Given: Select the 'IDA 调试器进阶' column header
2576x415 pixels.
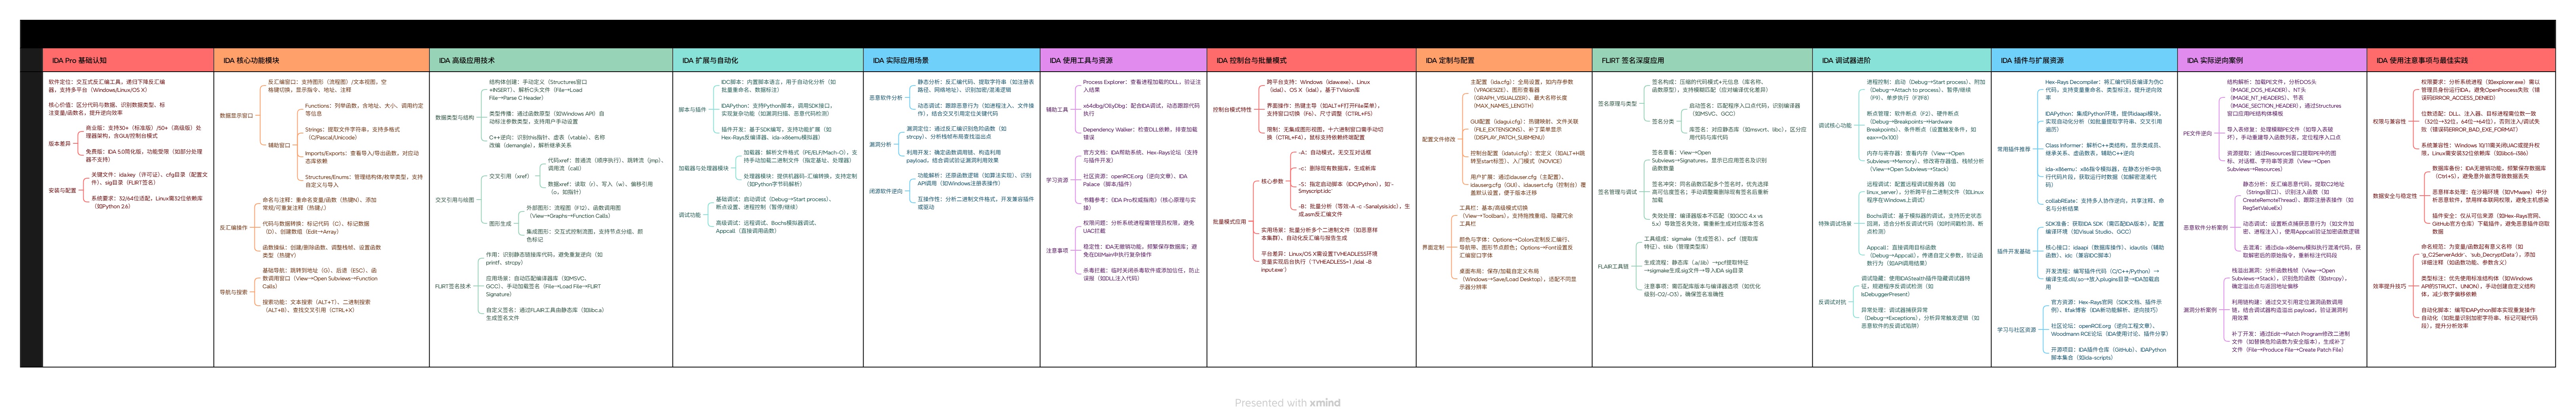Looking at the screenshot, I should point(1901,60).
